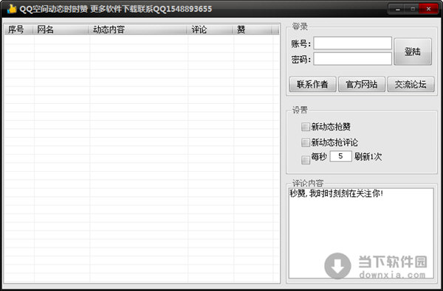Close the QQ空间动态时时赞 window
The width and height of the screenshot is (443, 291).
pos(428,9)
